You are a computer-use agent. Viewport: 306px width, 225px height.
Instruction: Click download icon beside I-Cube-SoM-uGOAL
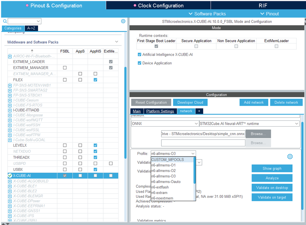pyautogui.click(x=10, y=140)
